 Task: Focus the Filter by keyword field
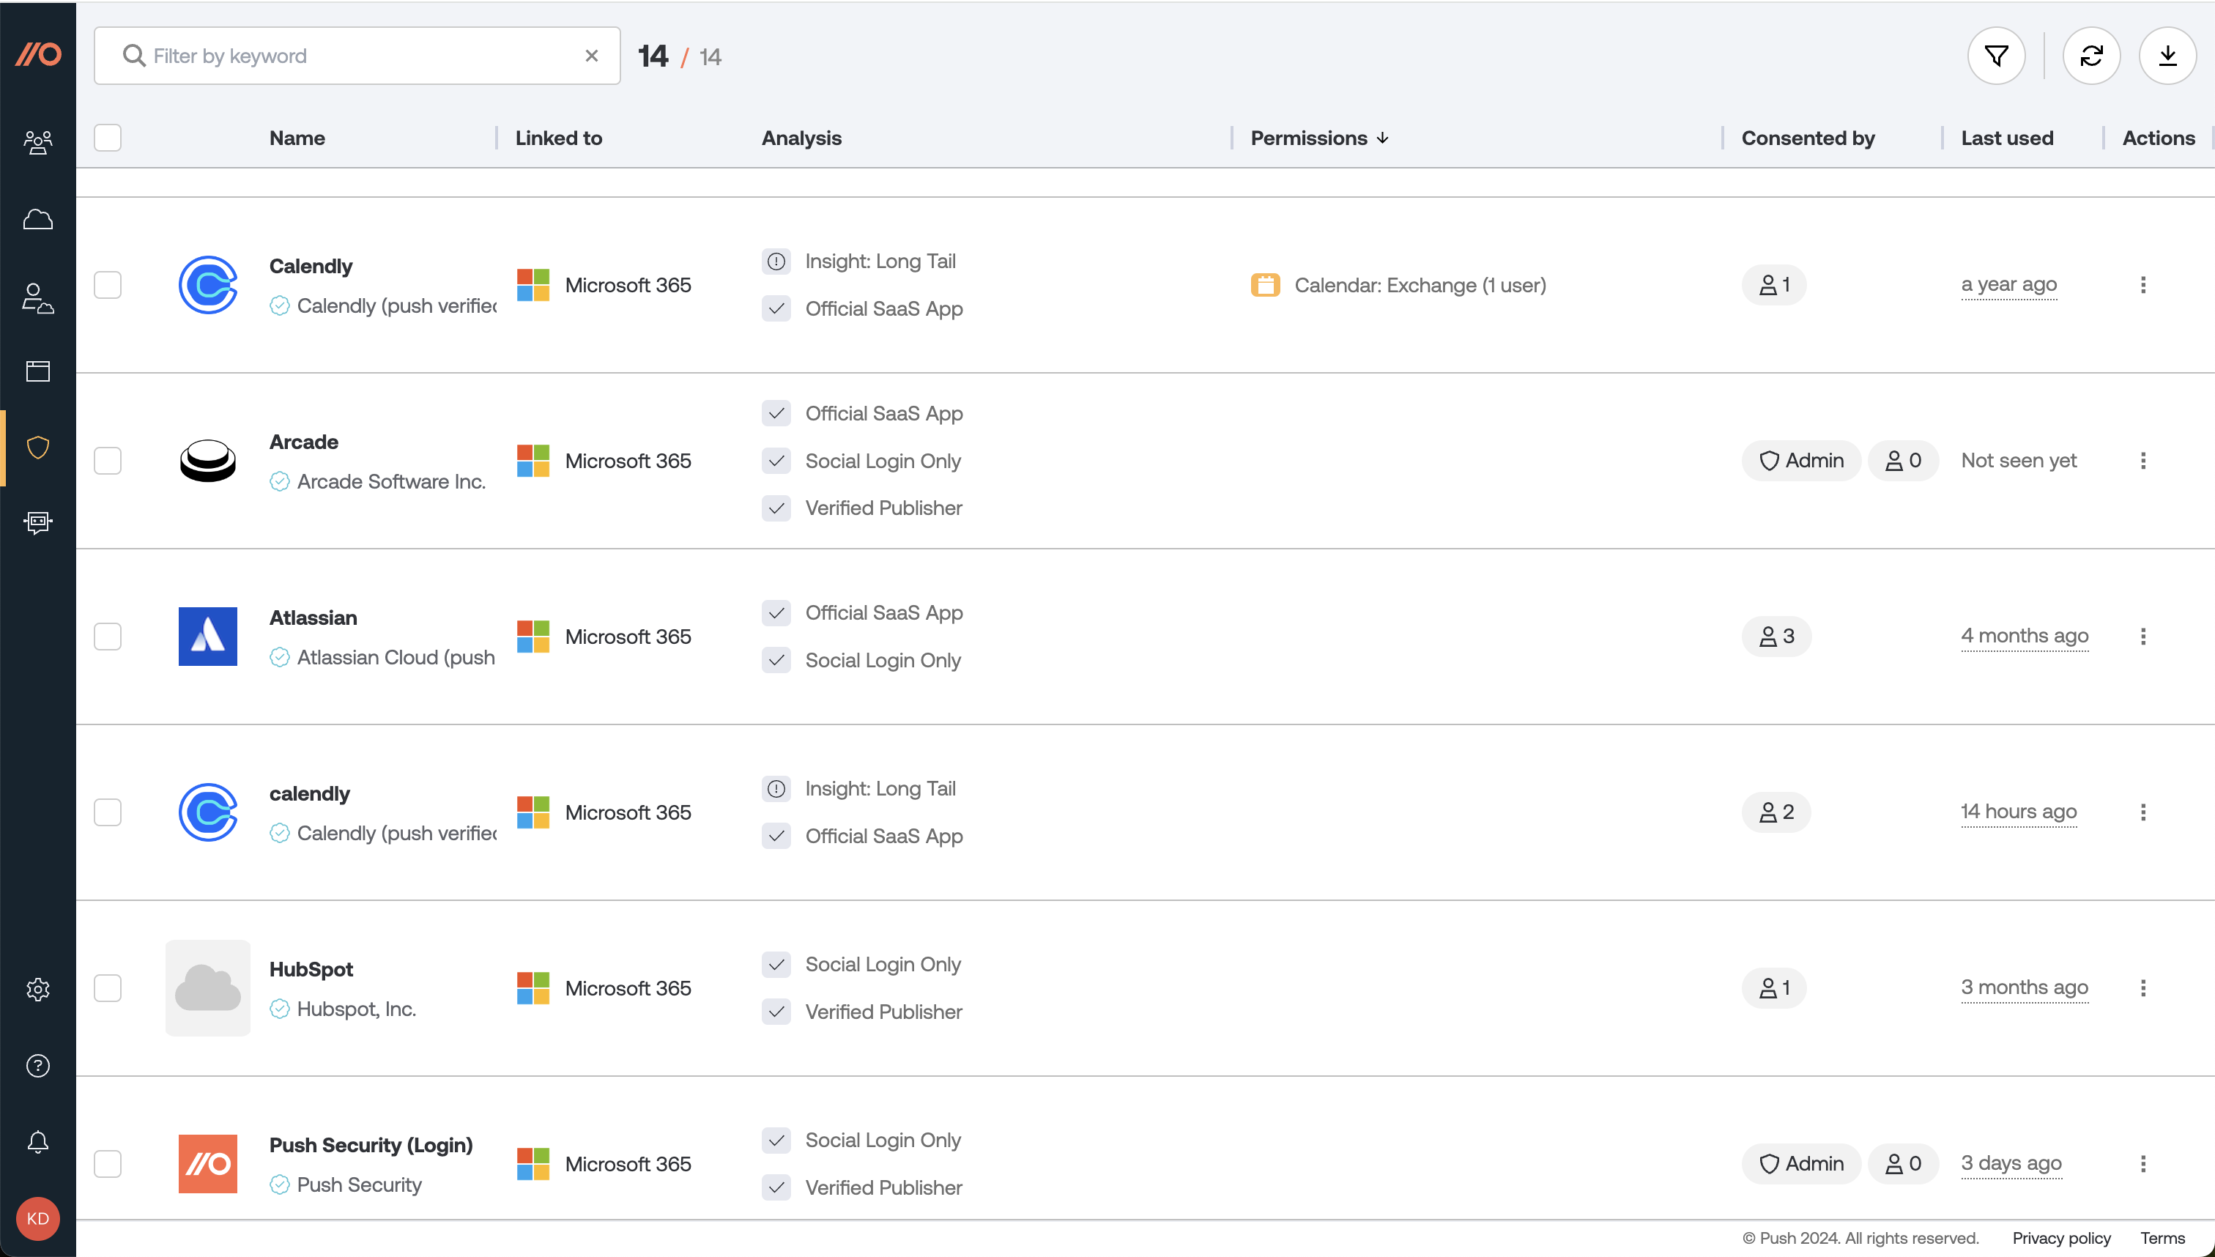(x=357, y=56)
